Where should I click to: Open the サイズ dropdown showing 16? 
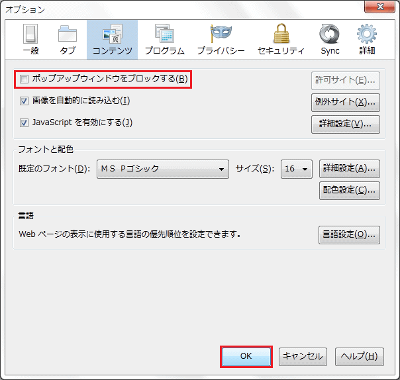297,169
